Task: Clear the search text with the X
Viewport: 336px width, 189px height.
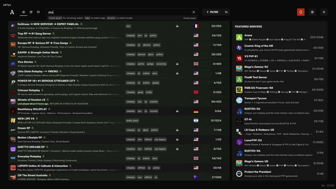Action: point(194,12)
